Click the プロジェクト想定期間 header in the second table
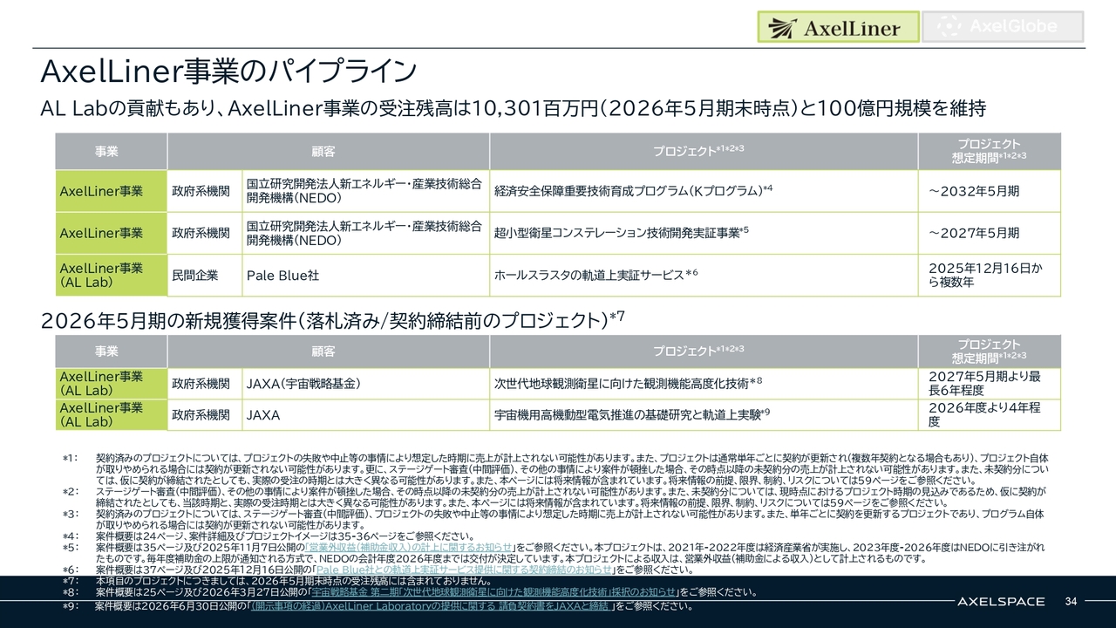Viewport: 1116px width, 628px height. tap(989, 351)
